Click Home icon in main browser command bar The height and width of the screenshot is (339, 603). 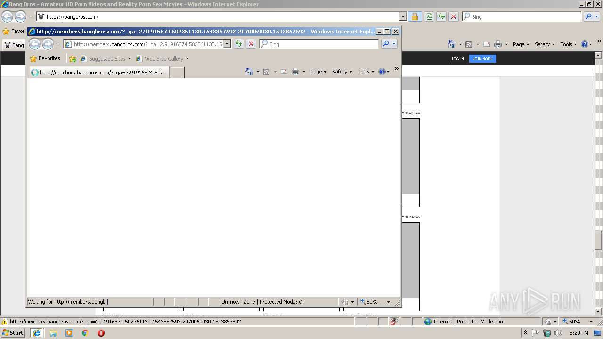pos(452,44)
